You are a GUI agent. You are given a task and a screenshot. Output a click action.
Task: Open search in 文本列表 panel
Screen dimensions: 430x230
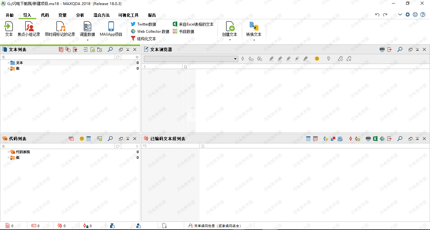point(110,49)
